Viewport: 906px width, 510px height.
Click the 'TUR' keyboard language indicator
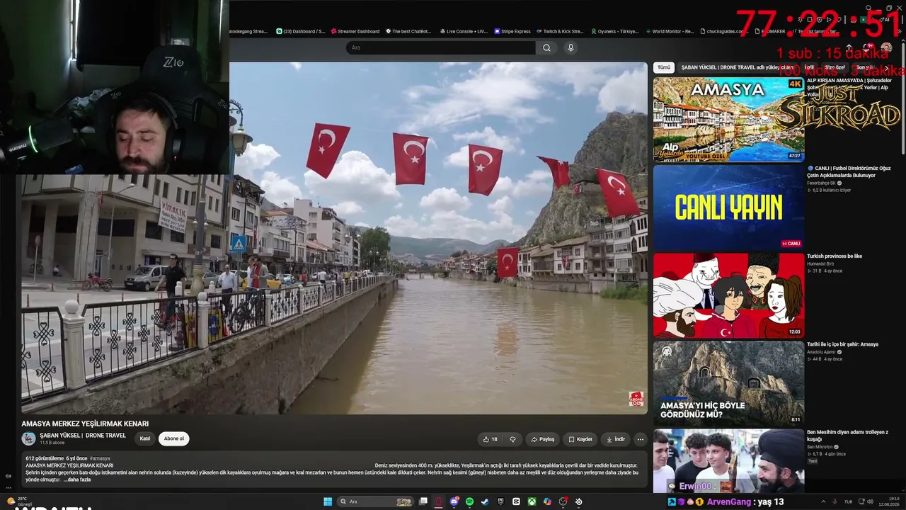[x=848, y=501]
